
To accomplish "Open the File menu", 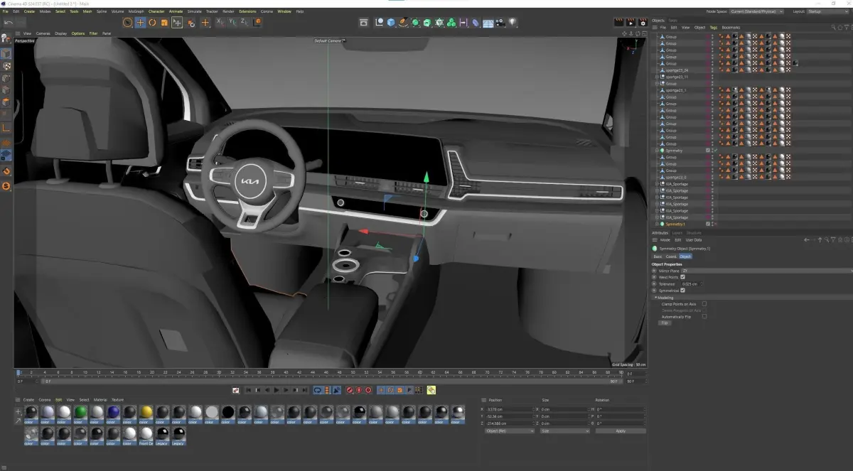I will tap(6, 11).
